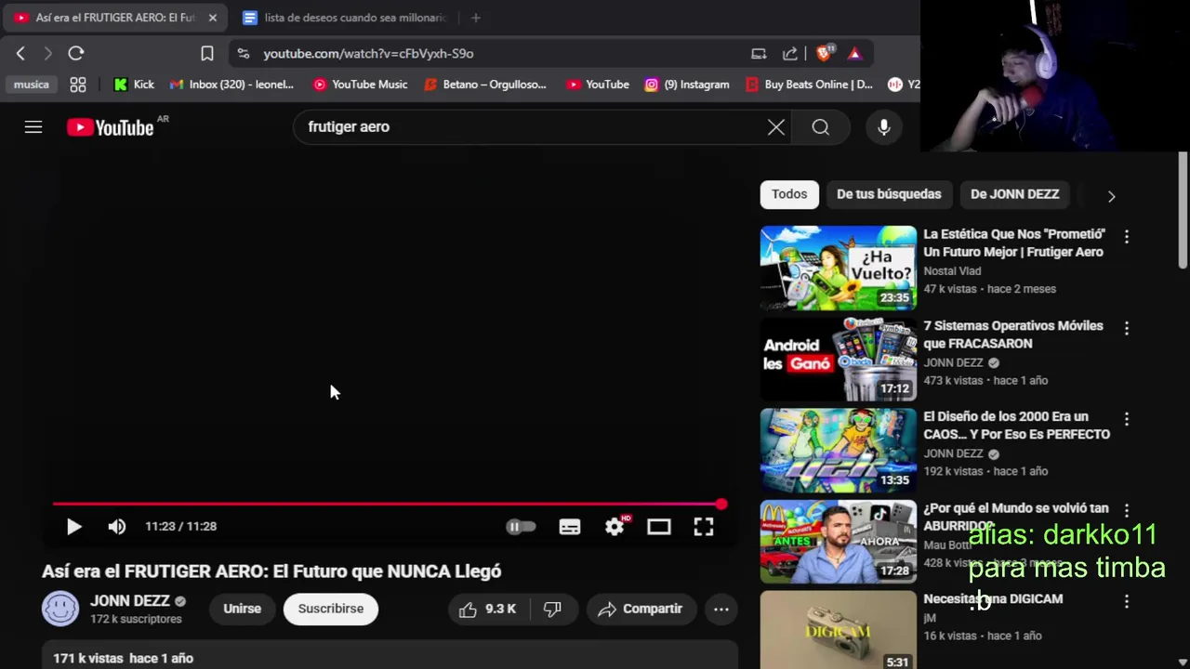Go to YouTube home via logo
The width and height of the screenshot is (1190, 669).
111,127
